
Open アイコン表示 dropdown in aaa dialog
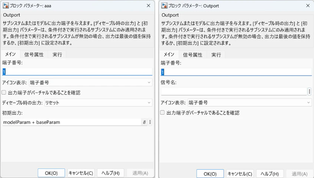coord(90,82)
